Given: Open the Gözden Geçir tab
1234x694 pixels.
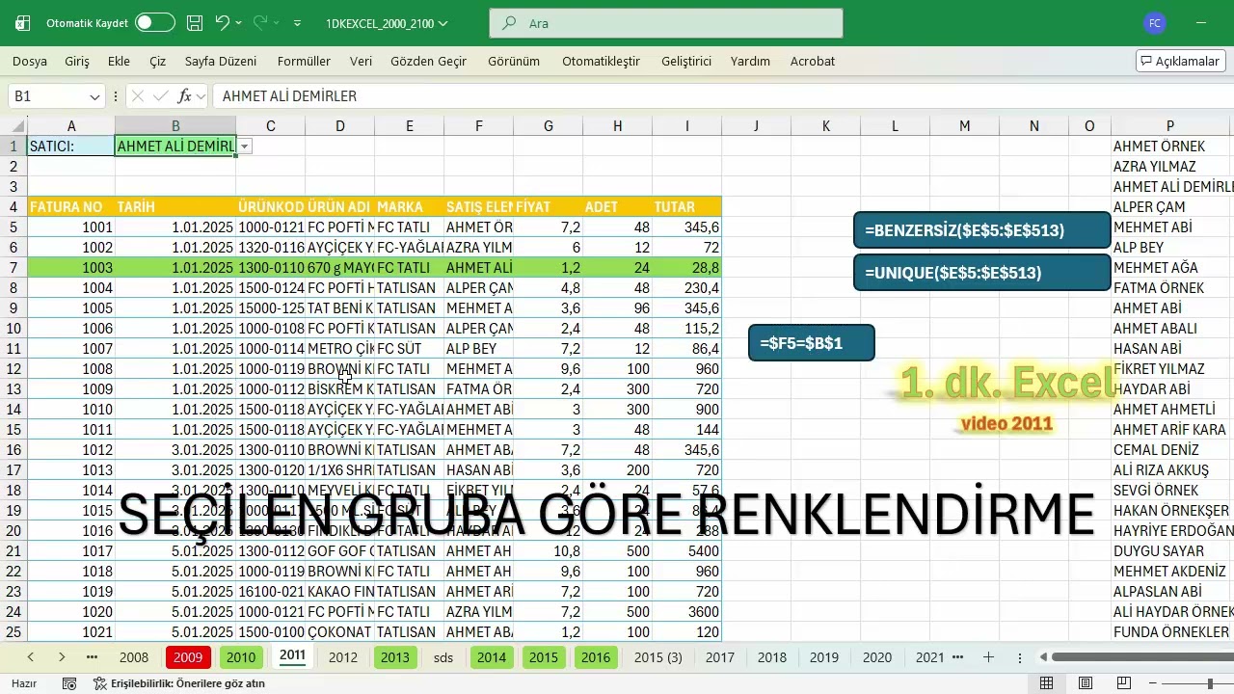Looking at the screenshot, I should (428, 61).
